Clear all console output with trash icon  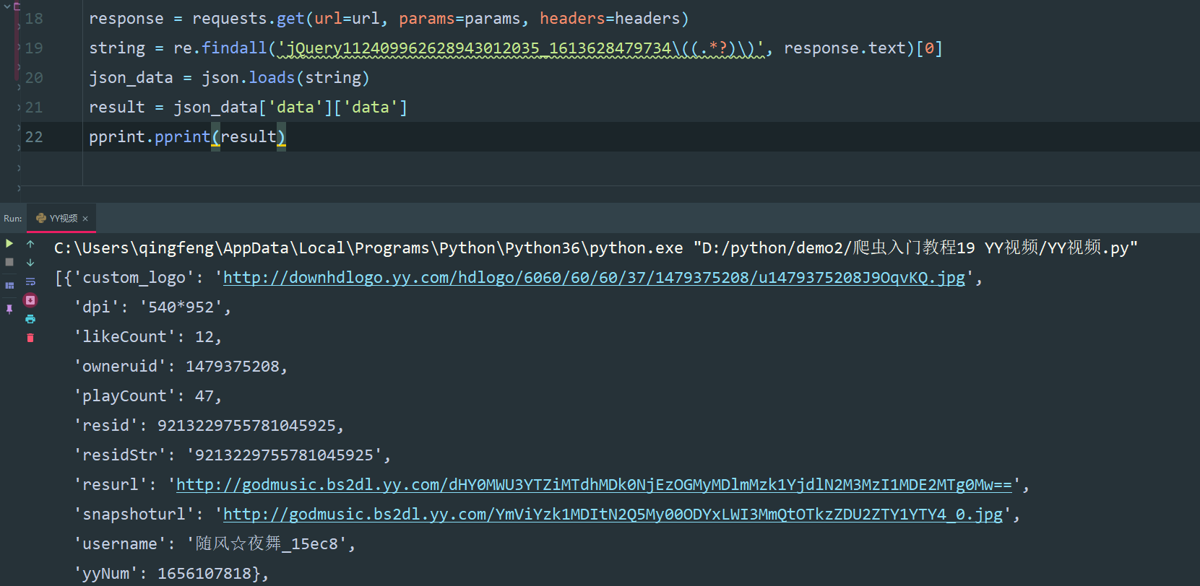[30, 338]
